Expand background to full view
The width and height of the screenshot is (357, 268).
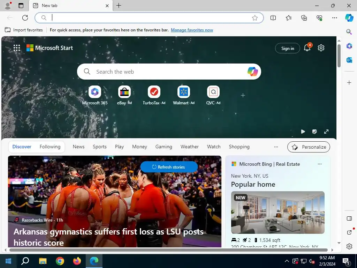pyautogui.click(x=326, y=132)
